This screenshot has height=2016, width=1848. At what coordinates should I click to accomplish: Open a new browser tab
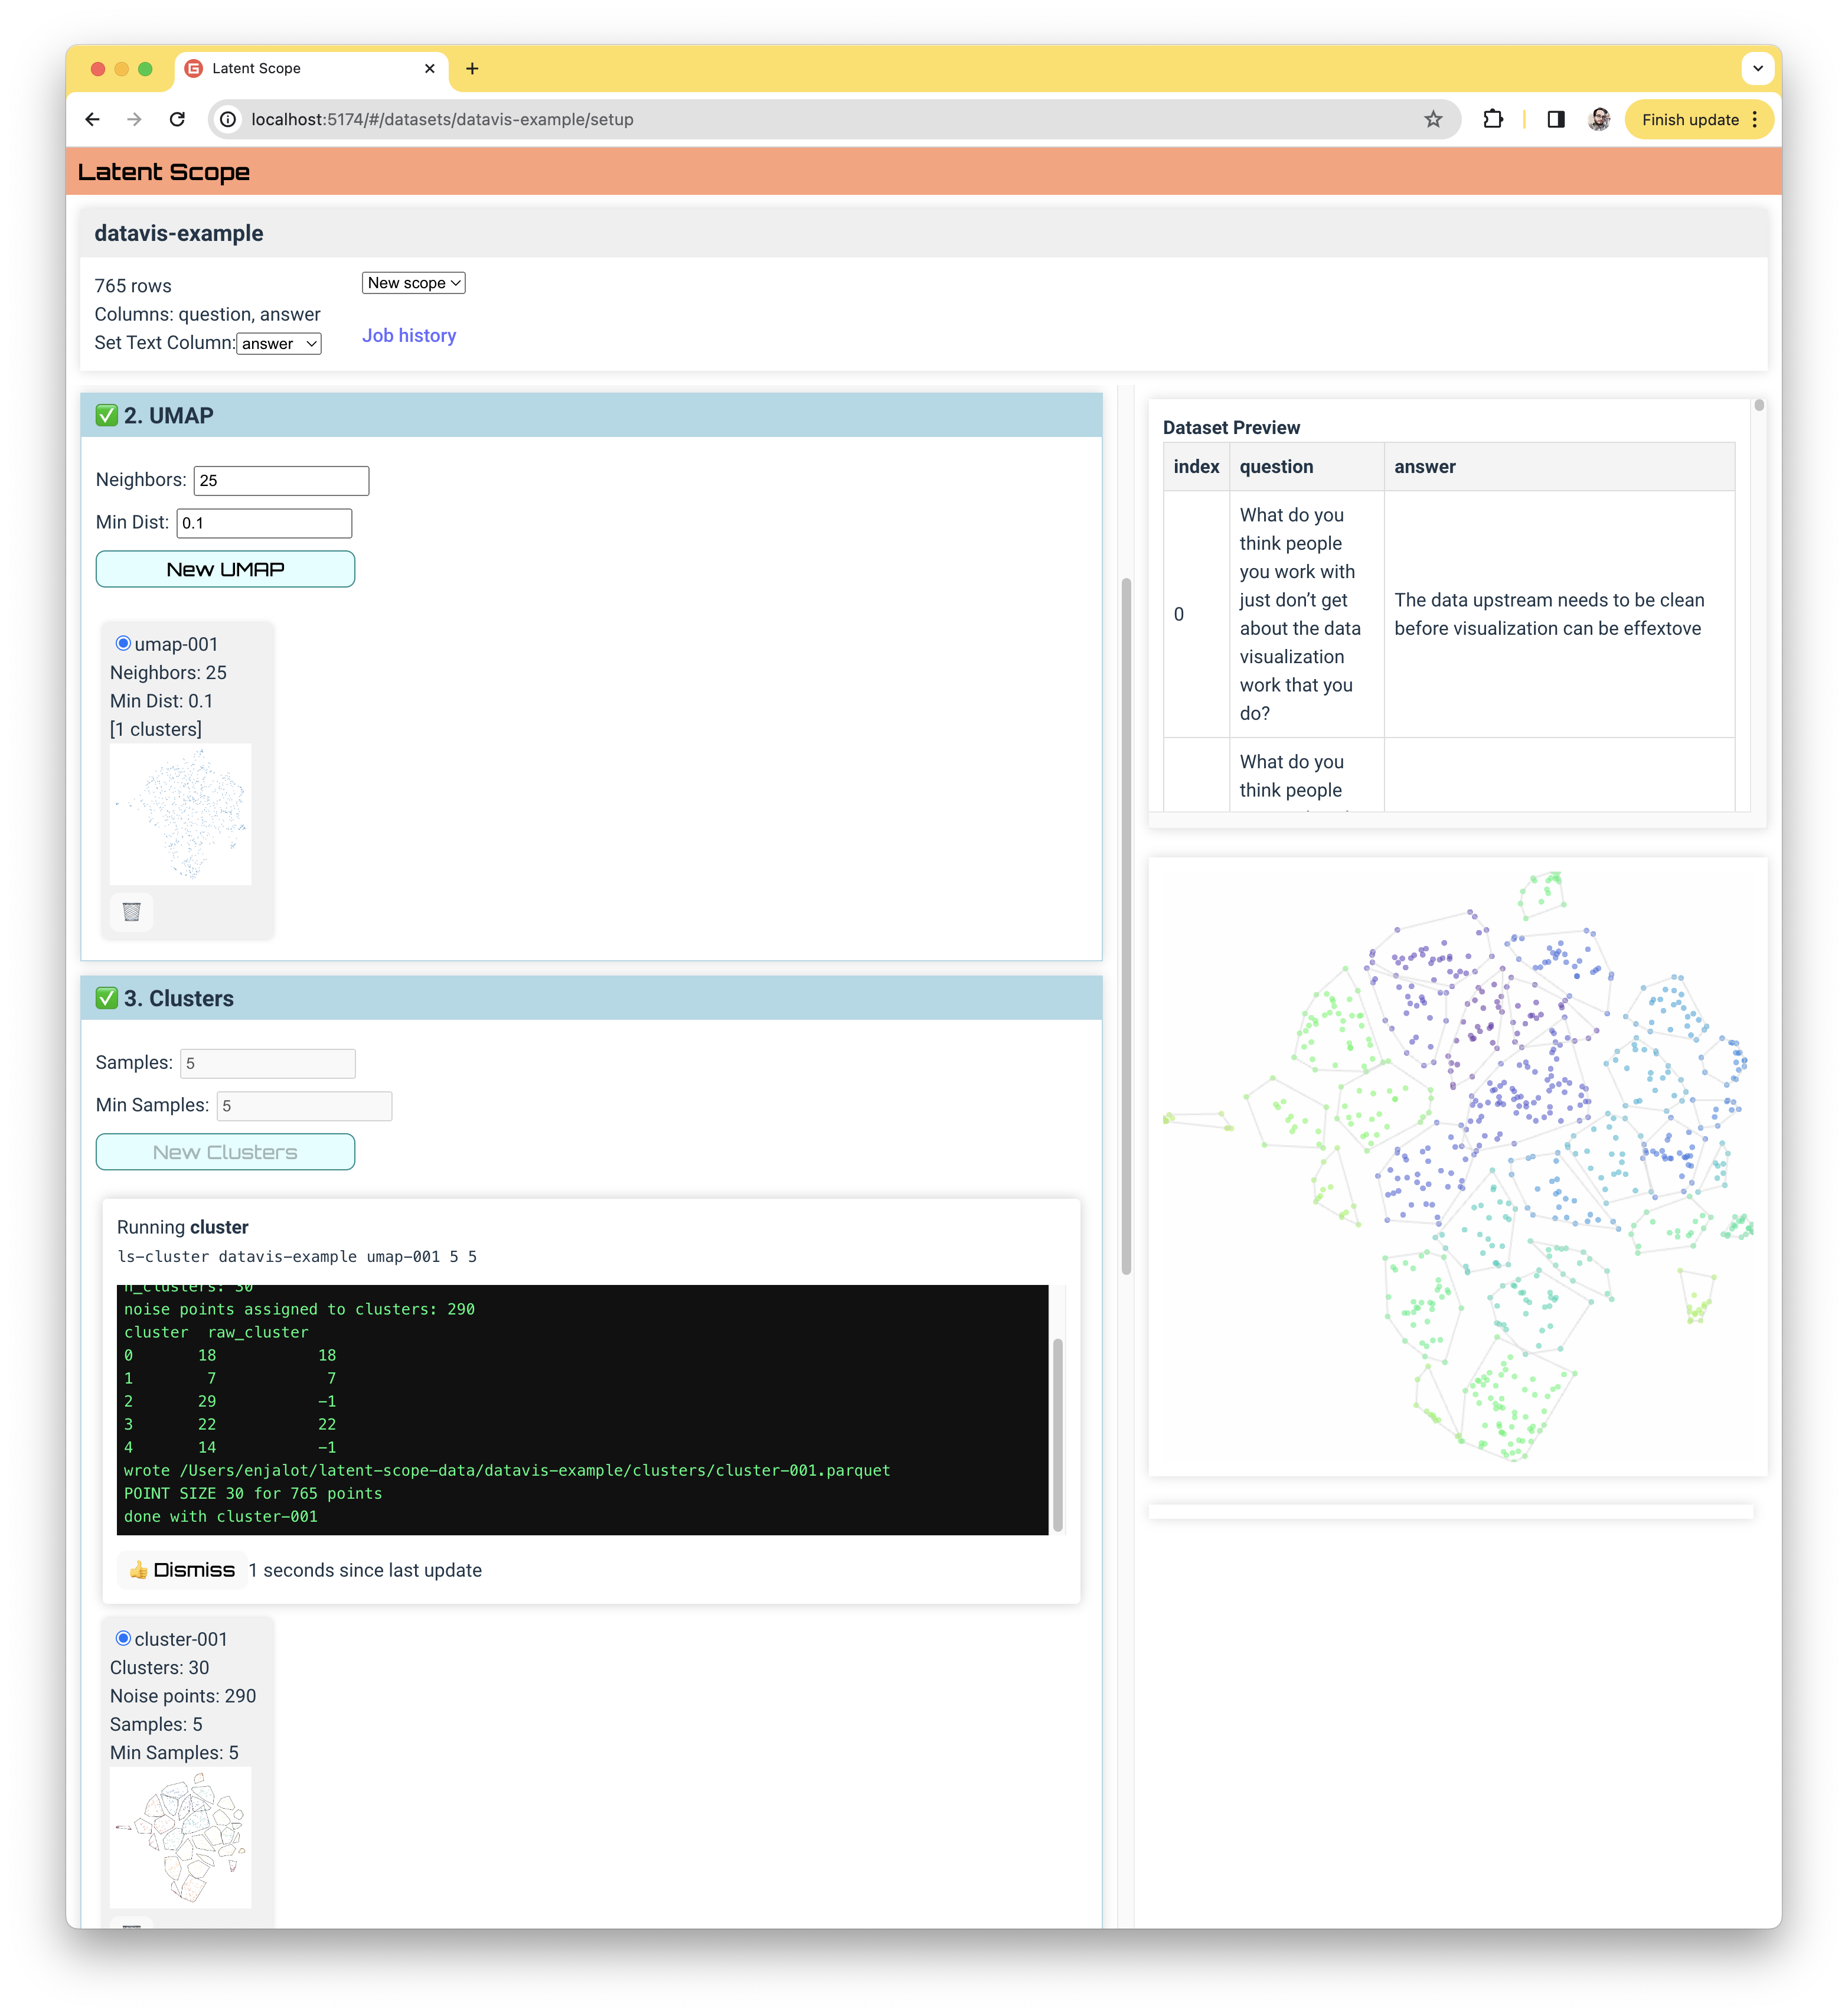tap(472, 68)
